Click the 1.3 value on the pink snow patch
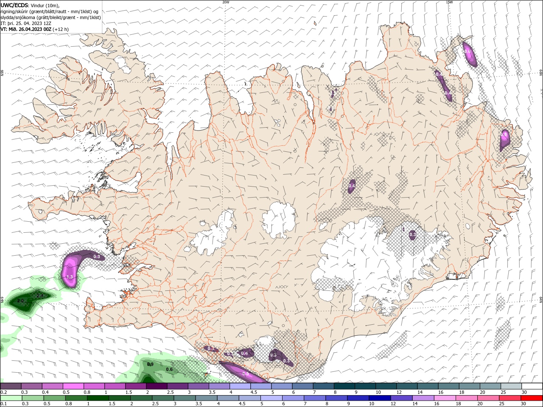This screenshot has height=407, width=543. click(70, 277)
